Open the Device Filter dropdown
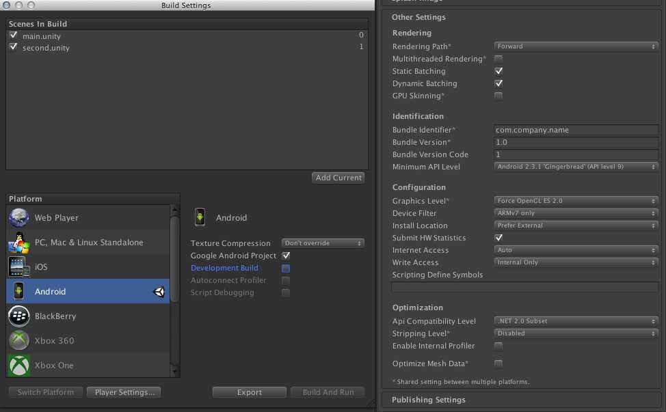Image resolution: width=666 pixels, height=412 pixels. [x=576, y=213]
